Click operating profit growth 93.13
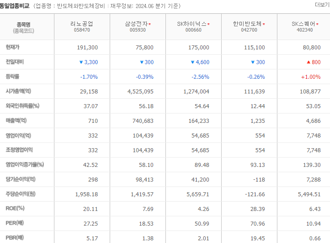 coord(258,165)
